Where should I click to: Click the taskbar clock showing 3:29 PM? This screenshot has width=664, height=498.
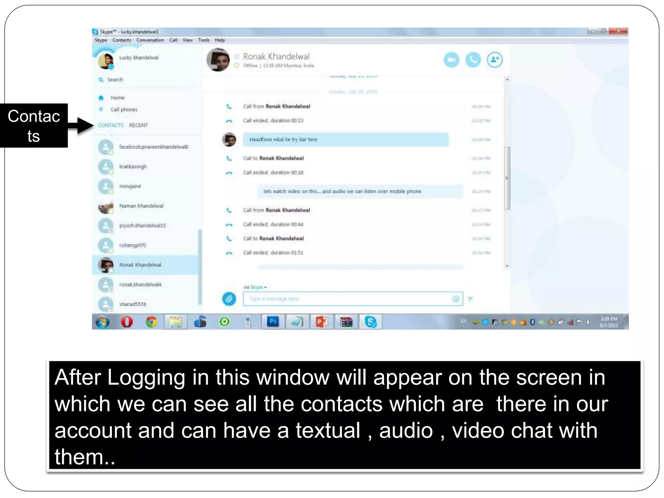pos(609,322)
